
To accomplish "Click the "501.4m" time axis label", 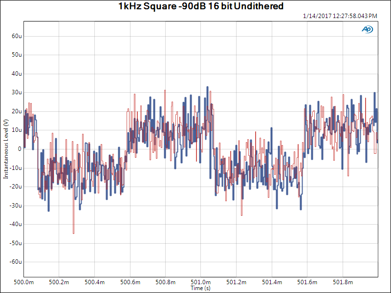I will [272, 282].
